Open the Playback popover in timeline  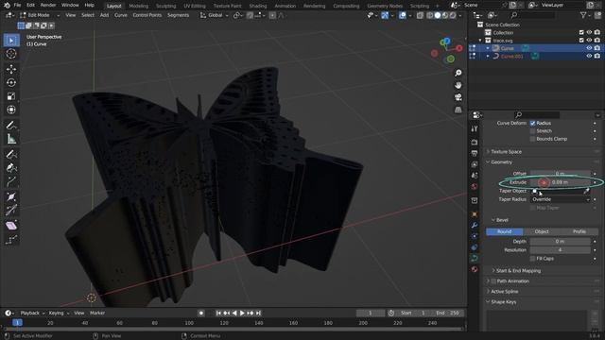pos(32,313)
